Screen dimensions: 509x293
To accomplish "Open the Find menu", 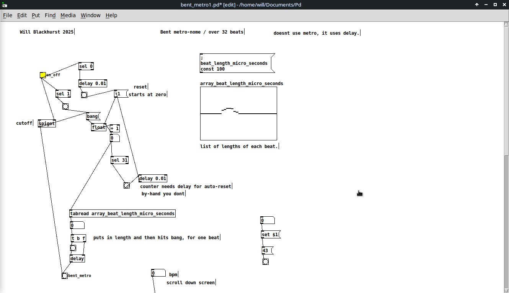I will [50, 15].
